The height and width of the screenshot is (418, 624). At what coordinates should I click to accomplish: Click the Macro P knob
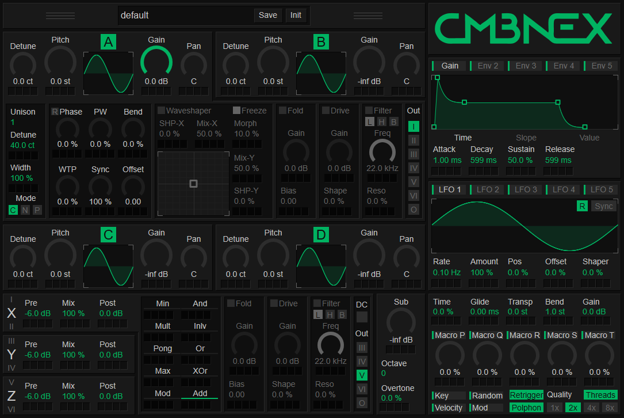pos(450,355)
